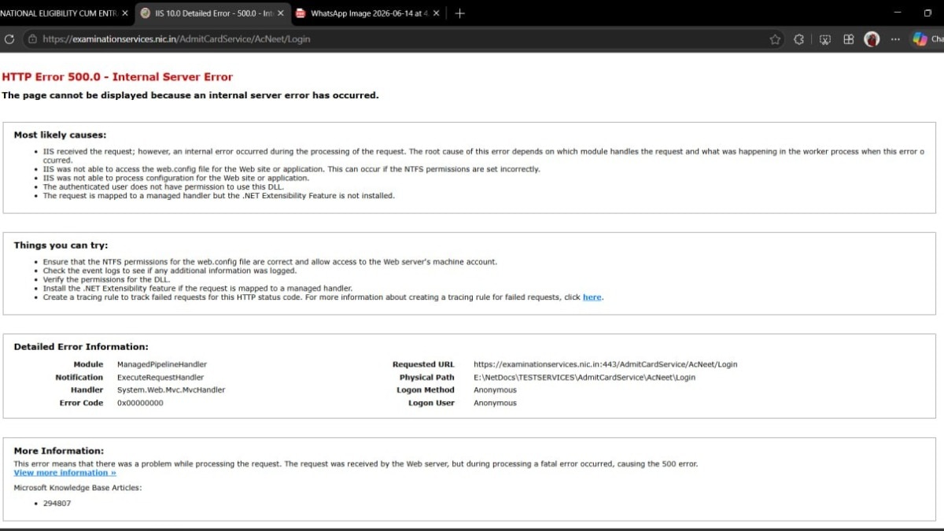This screenshot has width=944, height=531.
Task: Click the Requested URL value text
Action: 606,364
